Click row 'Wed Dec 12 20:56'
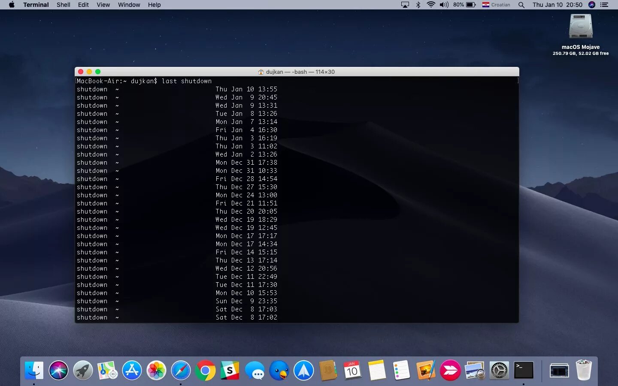Viewport: 618px width, 386px height. 177,268
